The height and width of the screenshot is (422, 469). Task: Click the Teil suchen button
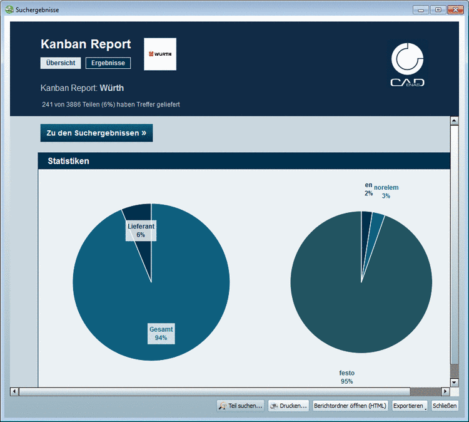pyautogui.click(x=241, y=406)
